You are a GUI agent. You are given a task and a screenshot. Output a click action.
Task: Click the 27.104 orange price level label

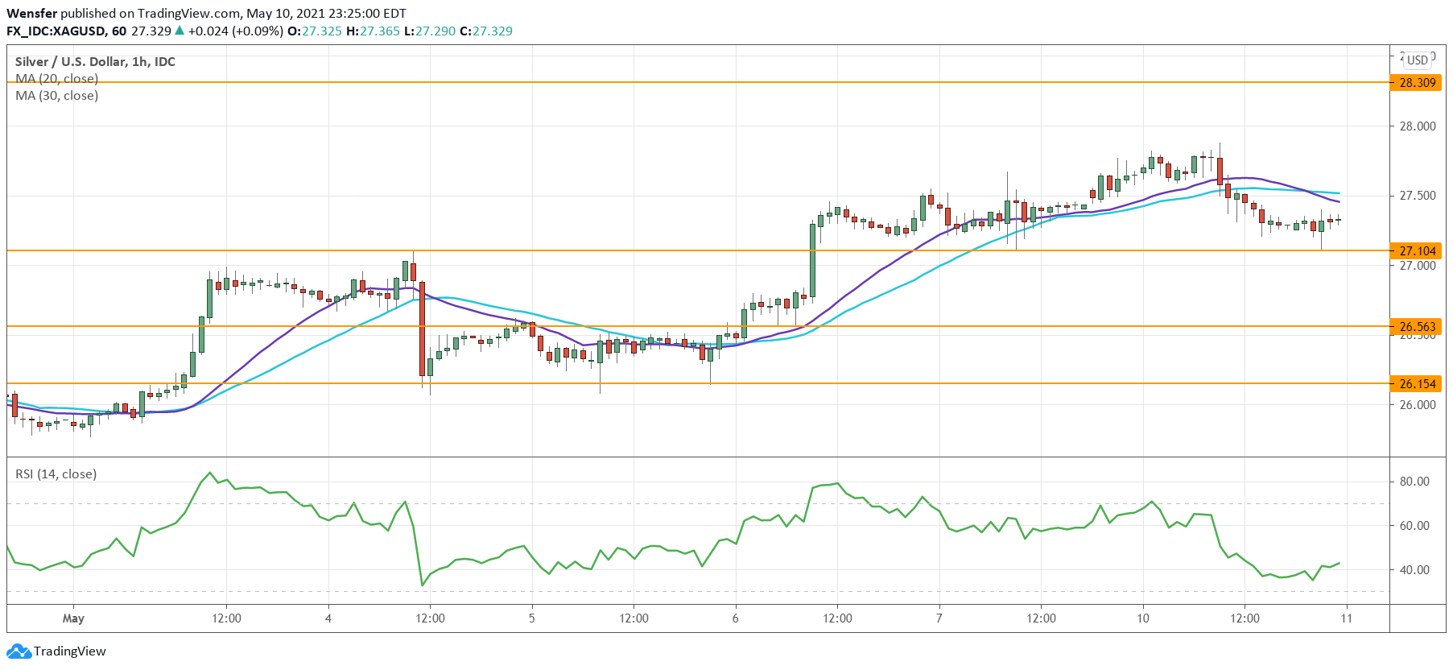(x=1417, y=250)
